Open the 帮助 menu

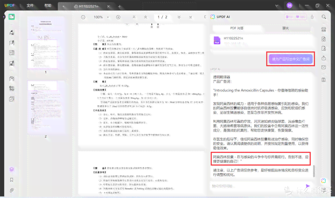pyautogui.click(x=48, y=6)
